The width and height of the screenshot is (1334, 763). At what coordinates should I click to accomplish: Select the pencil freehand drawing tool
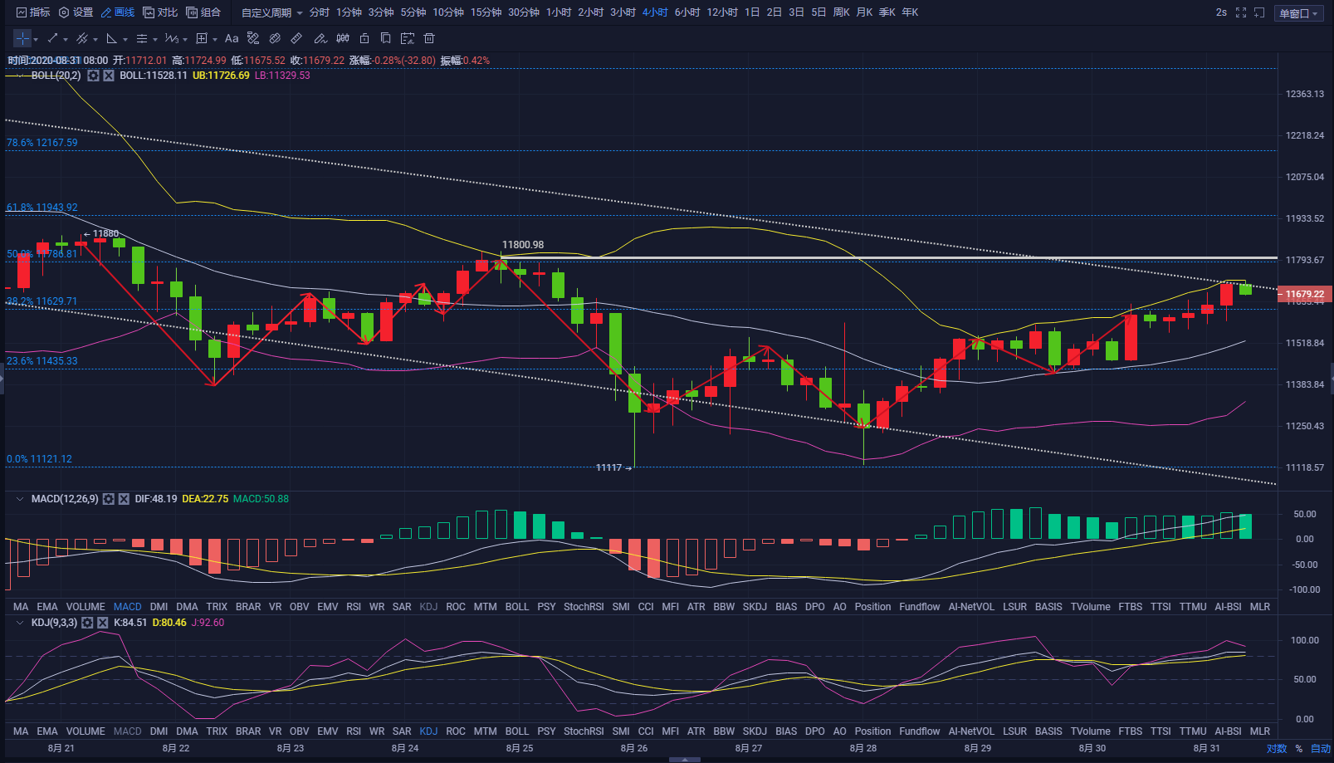point(320,38)
